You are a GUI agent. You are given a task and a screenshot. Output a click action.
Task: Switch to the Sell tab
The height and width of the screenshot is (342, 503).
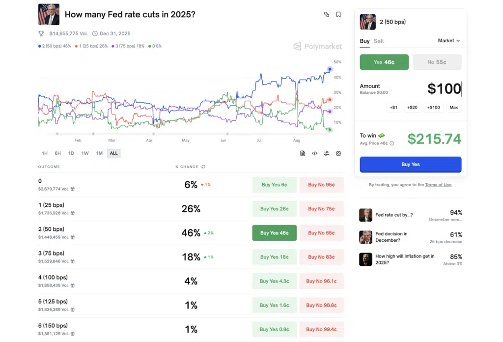tap(379, 41)
